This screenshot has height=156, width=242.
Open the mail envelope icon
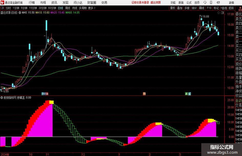click(x=218, y=3)
